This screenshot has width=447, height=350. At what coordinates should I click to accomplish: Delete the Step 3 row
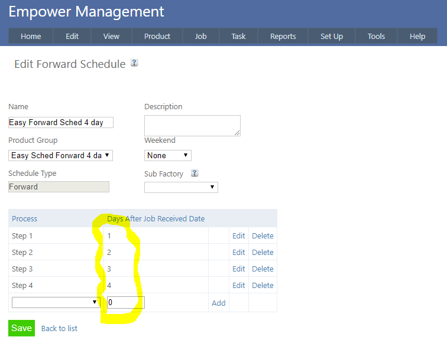pos(263,269)
